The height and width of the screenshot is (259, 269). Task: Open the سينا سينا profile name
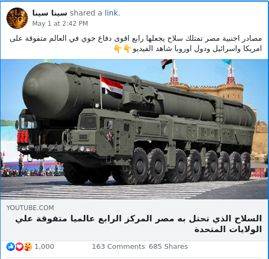[49, 13]
